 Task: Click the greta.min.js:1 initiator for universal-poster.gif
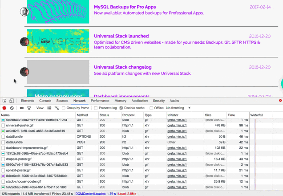tap(177, 125)
